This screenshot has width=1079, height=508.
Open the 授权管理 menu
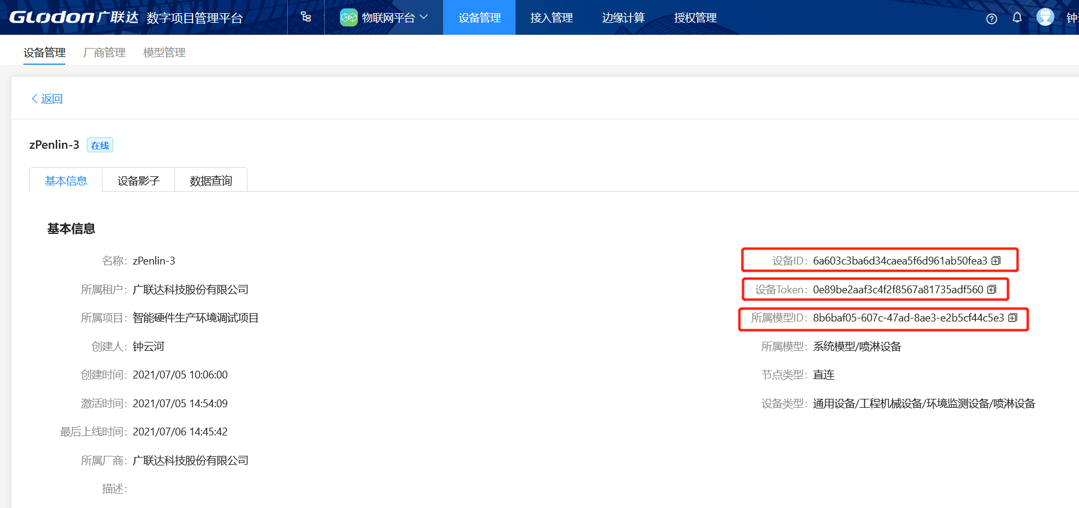695,18
